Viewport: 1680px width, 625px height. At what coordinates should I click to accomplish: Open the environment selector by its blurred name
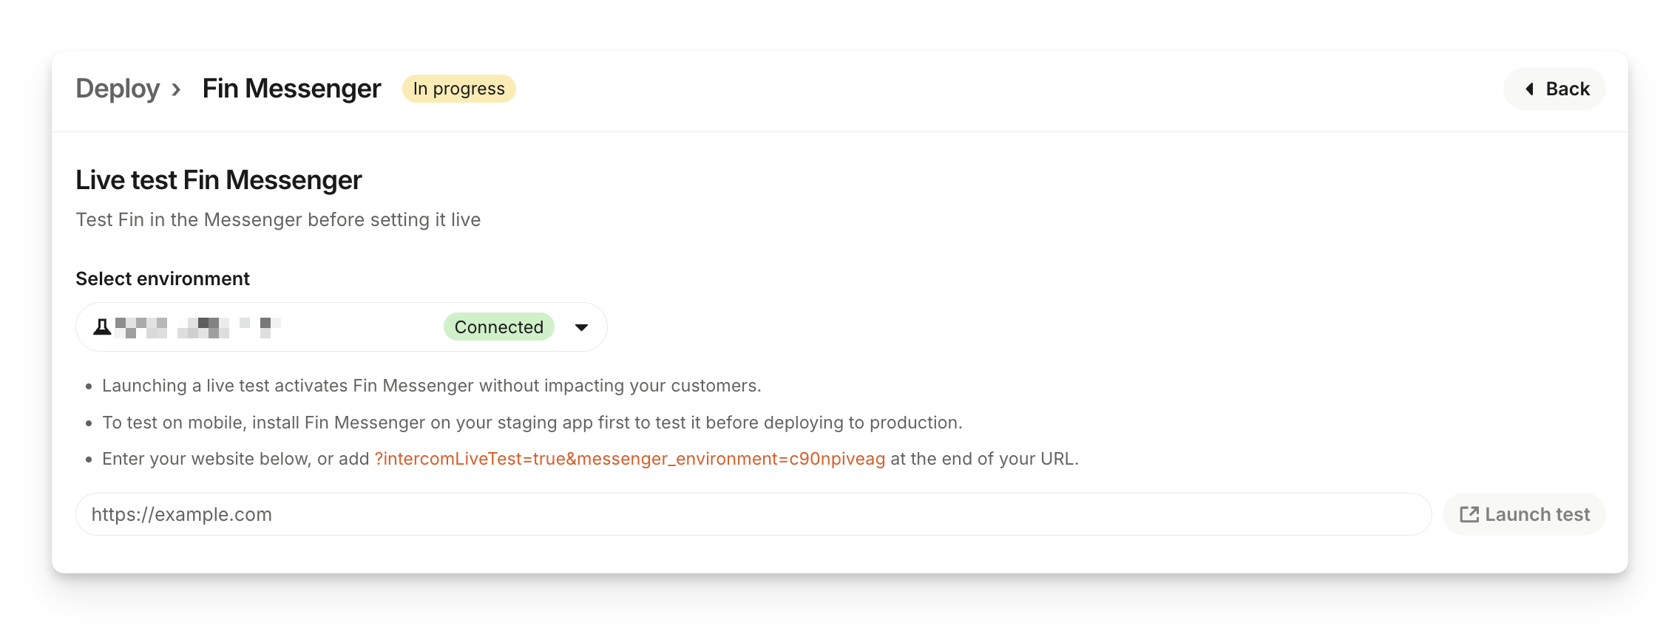pyautogui.click(x=198, y=327)
